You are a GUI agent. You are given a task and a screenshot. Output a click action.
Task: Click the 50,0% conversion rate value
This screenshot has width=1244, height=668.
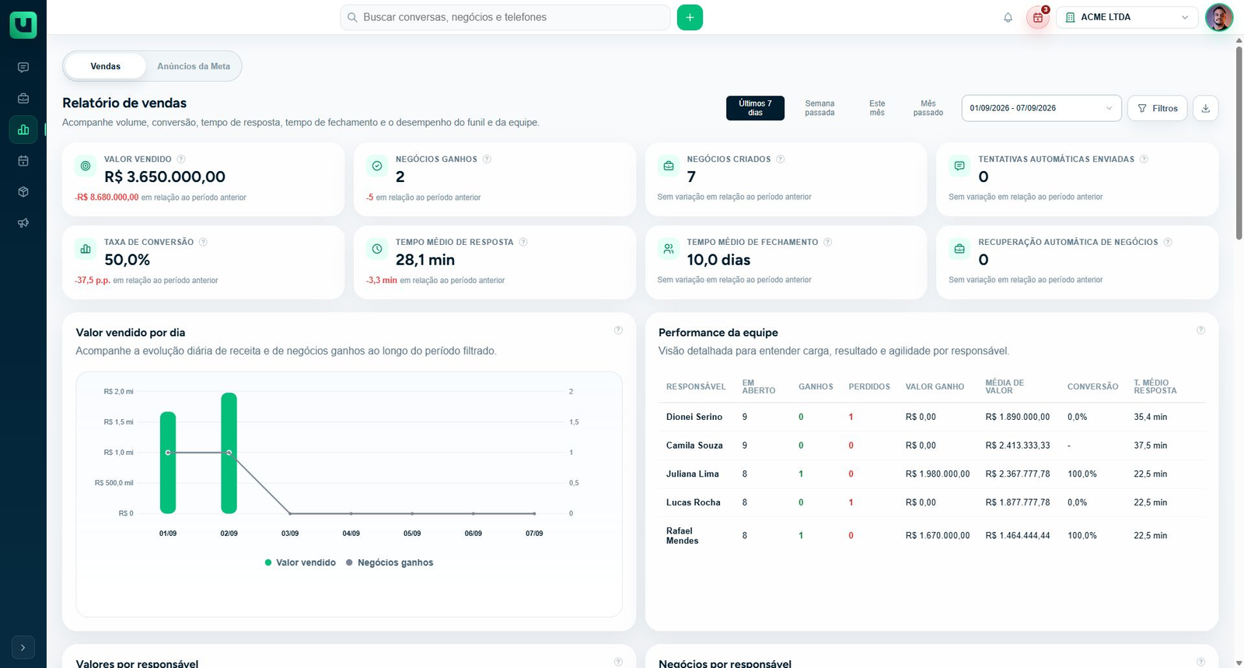click(128, 260)
